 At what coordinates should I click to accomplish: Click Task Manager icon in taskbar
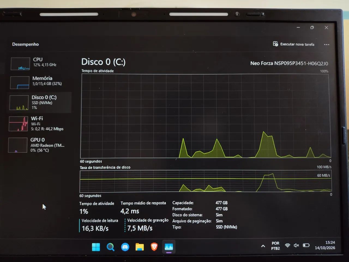[x=169, y=247]
